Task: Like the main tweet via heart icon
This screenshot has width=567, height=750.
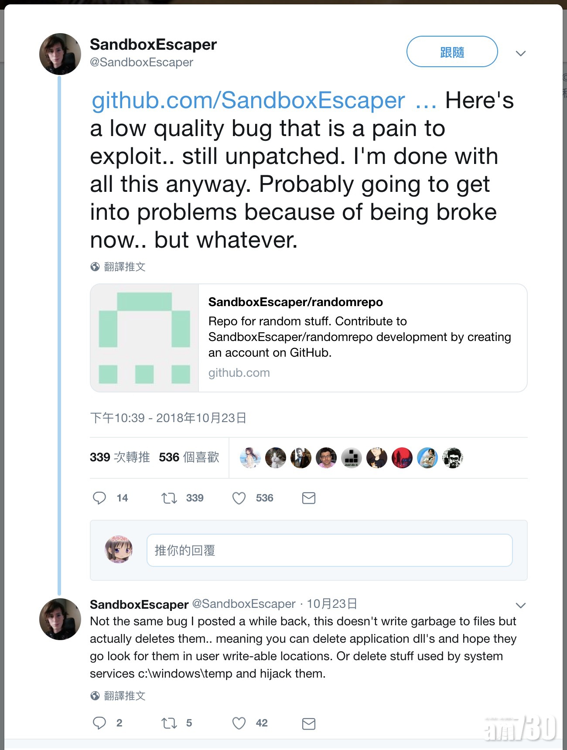Action: click(239, 498)
